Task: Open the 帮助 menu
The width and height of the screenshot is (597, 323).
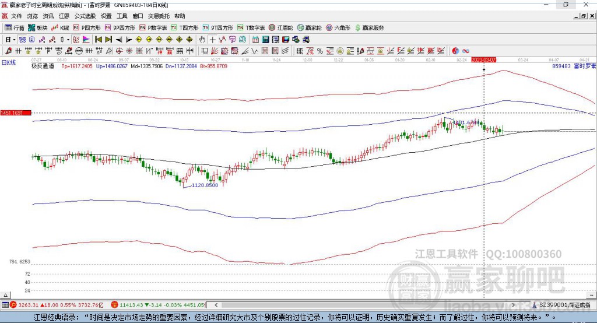Action: pyautogui.click(x=180, y=16)
